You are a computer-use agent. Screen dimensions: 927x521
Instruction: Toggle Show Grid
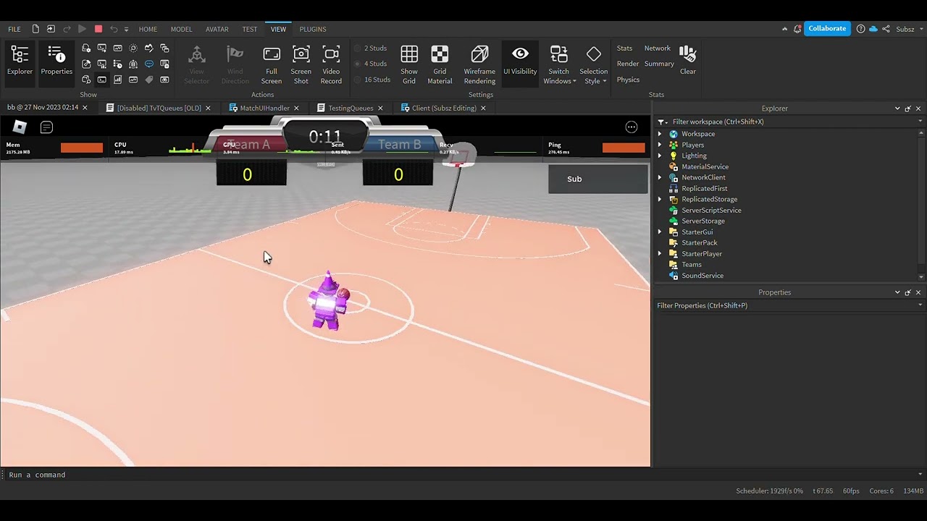[409, 65]
